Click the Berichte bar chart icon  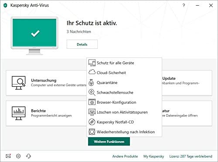click(18, 113)
